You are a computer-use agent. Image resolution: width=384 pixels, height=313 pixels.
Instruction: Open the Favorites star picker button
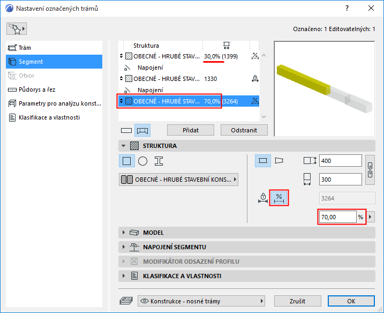pyautogui.click(x=17, y=29)
